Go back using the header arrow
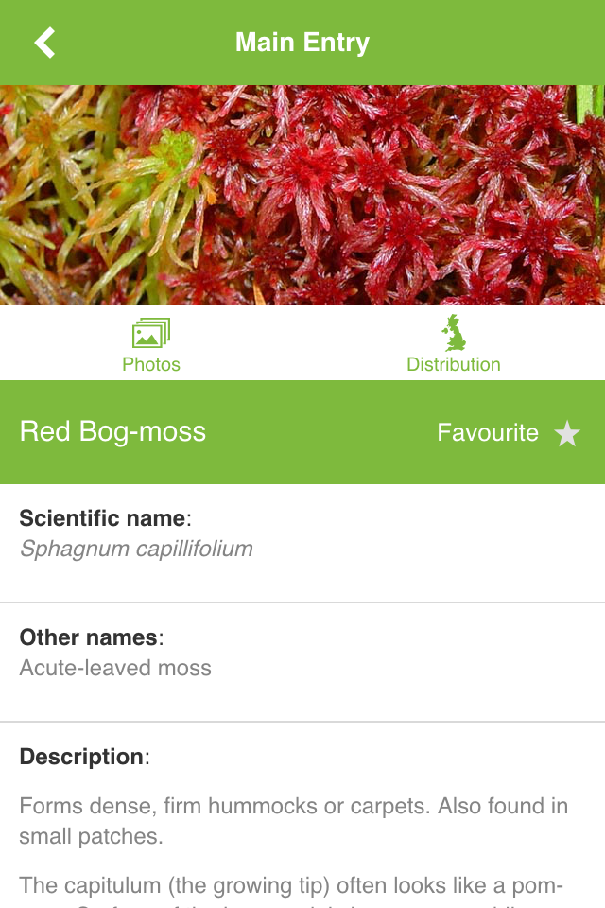 click(44, 43)
